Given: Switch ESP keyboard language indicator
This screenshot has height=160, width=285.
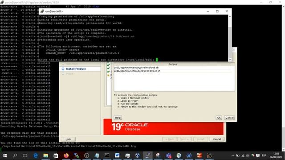Looking at the screenshot, I should pyautogui.click(x=264, y=156).
